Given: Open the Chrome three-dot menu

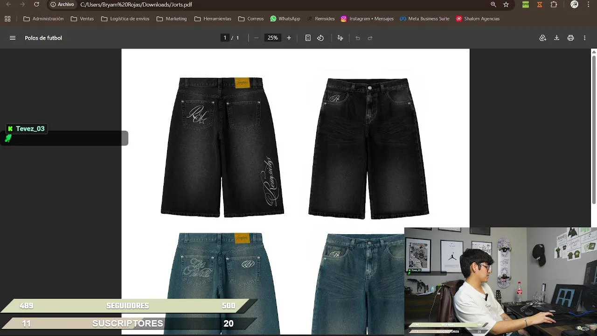Looking at the screenshot, I should [589, 4].
